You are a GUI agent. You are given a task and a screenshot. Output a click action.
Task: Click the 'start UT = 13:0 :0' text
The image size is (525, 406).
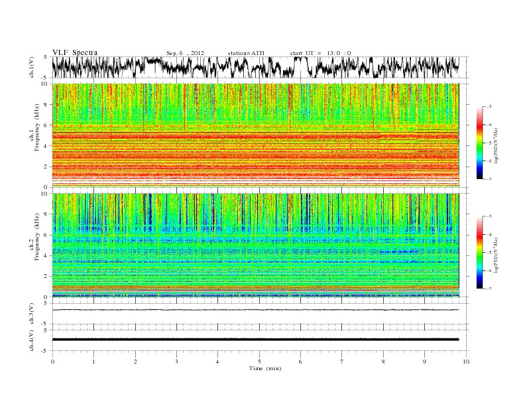(x=321, y=53)
